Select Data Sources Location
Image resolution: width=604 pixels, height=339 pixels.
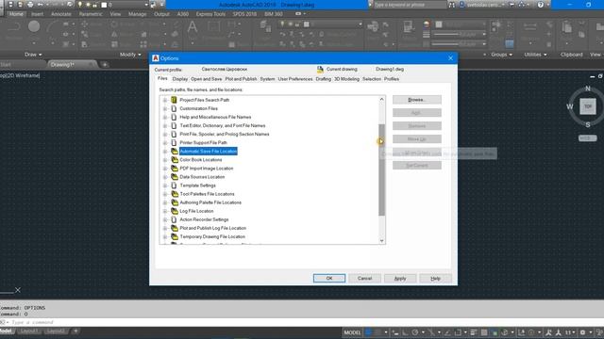(202, 177)
